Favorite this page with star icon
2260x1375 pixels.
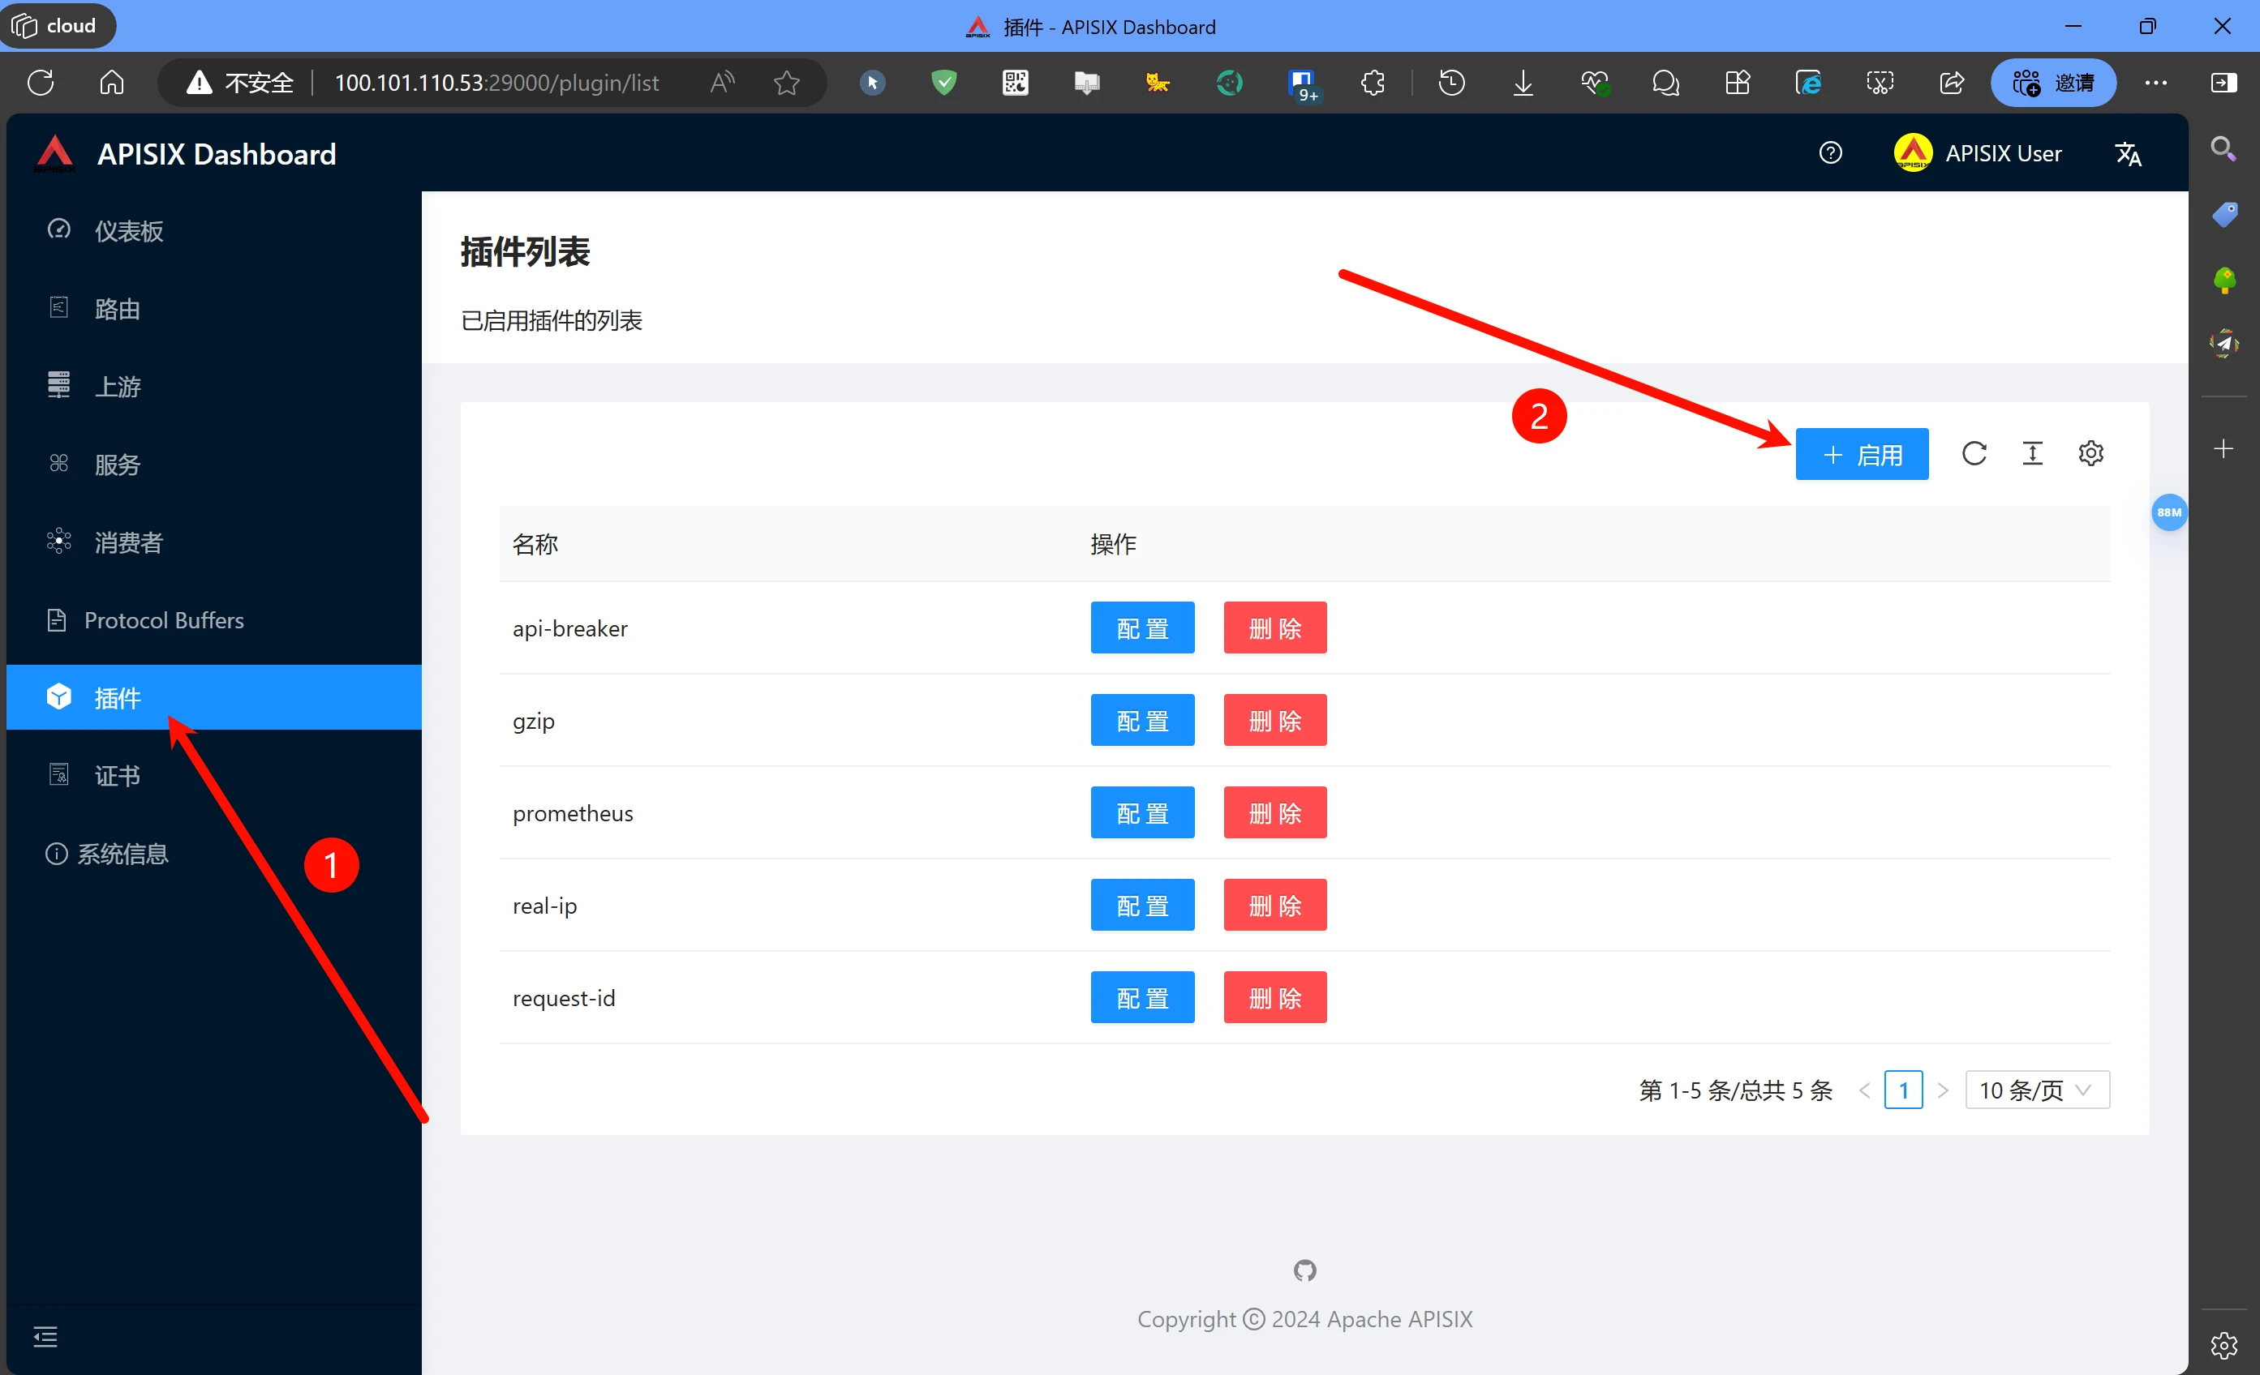[x=786, y=84]
